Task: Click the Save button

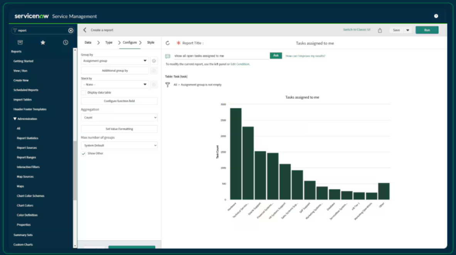Action: coord(396,30)
